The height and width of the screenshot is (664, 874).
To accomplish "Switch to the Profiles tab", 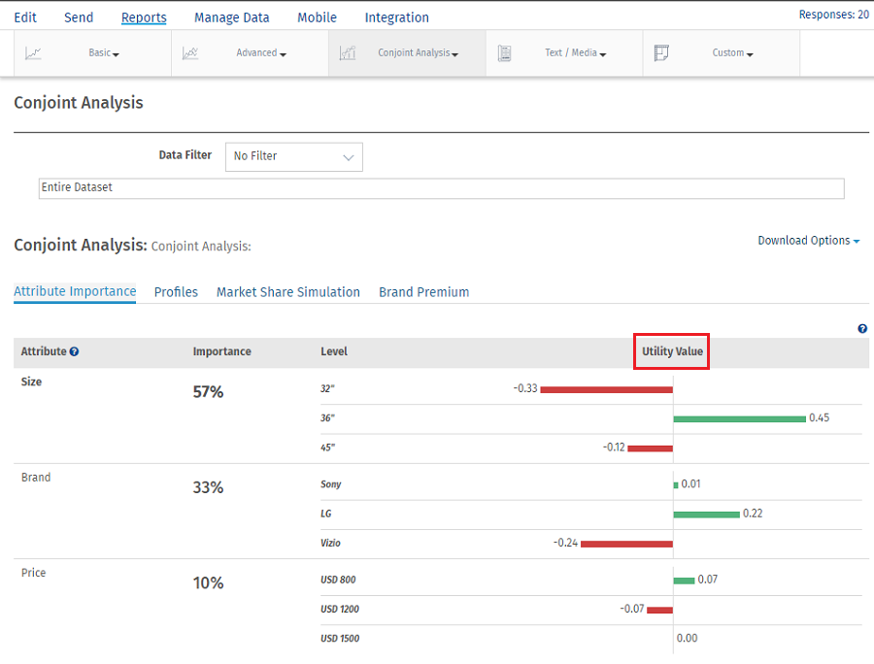I will (x=176, y=292).
